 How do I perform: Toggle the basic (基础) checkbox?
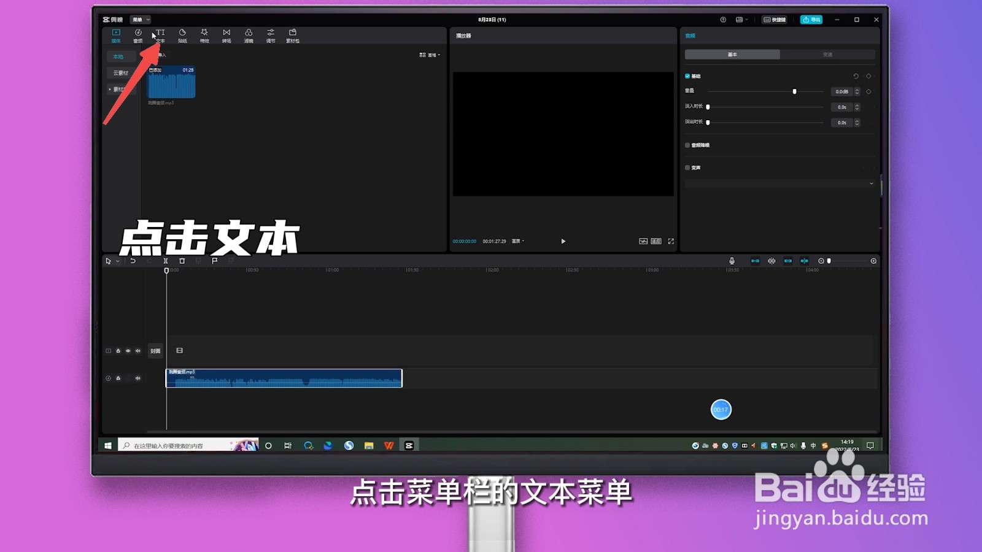(687, 76)
